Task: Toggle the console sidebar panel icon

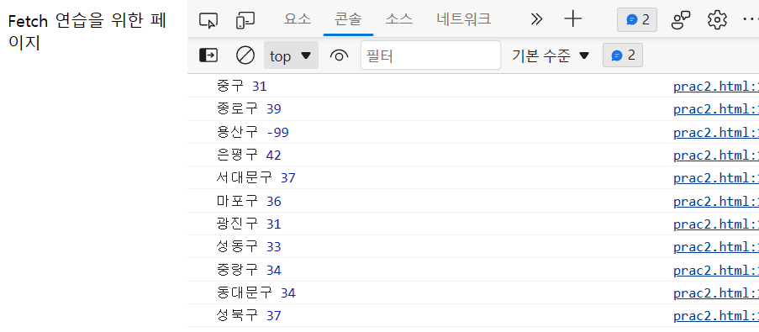Action: coord(208,55)
